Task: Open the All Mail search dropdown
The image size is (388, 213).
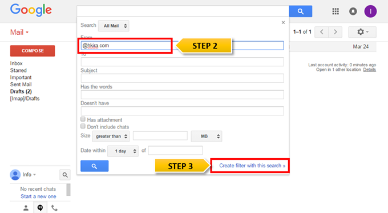Action: [114, 26]
